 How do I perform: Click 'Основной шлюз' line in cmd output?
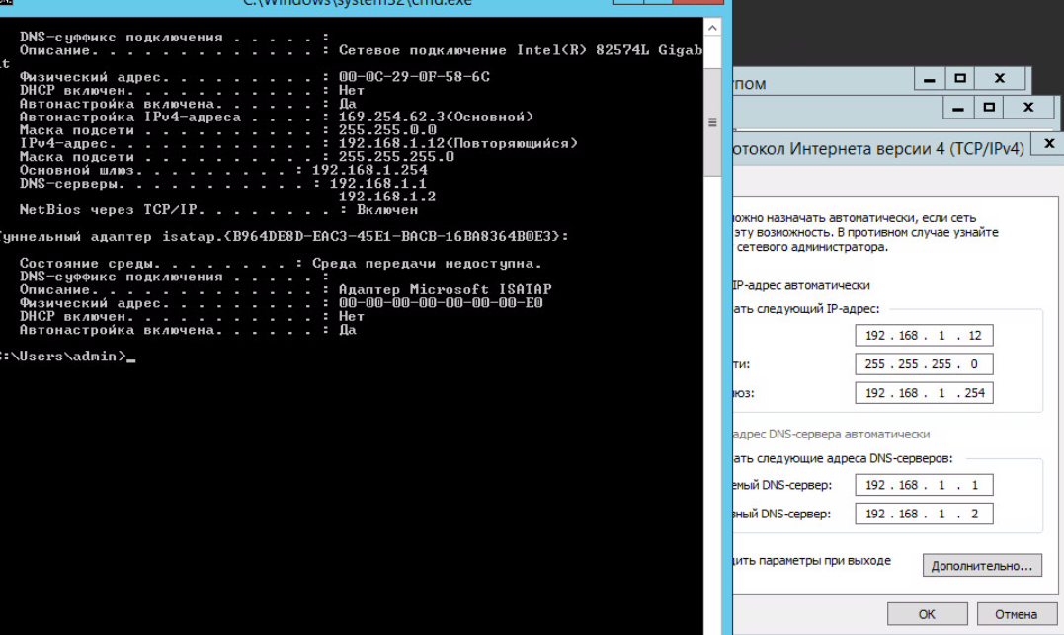[223, 170]
